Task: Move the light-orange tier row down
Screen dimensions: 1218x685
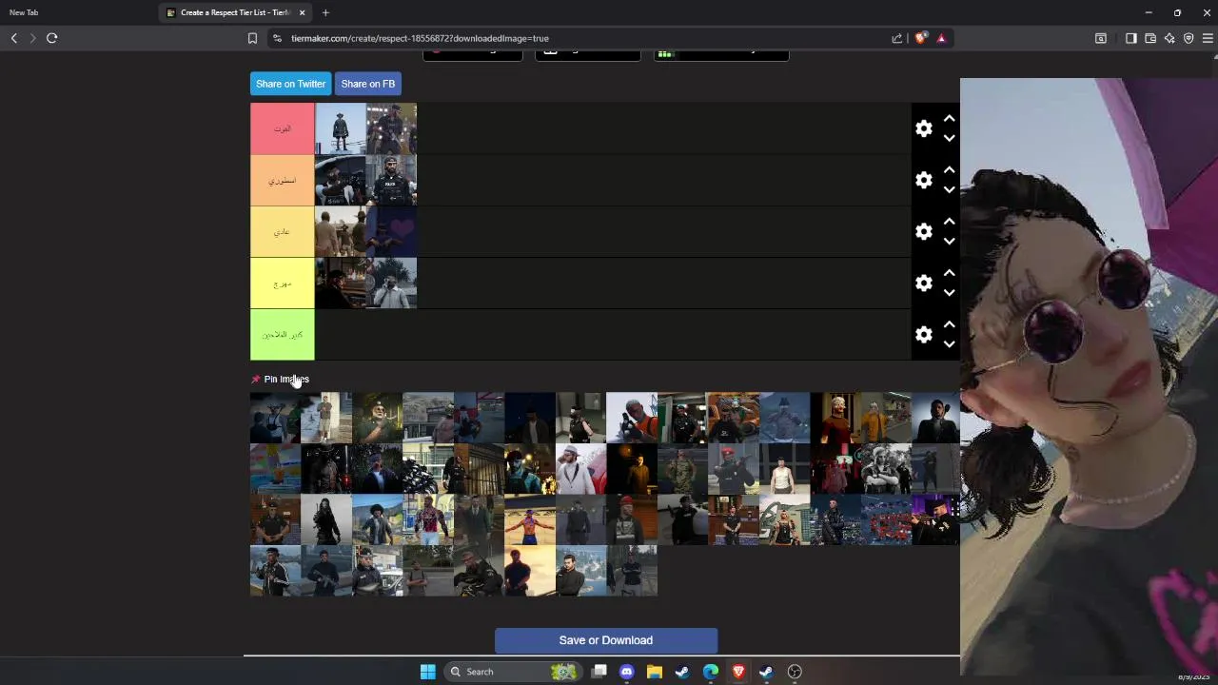Action: click(949, 241)
